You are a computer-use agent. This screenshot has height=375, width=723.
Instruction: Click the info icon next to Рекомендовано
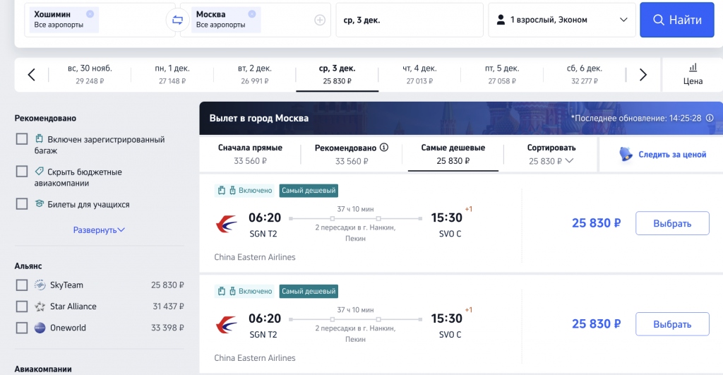point(383,148)
